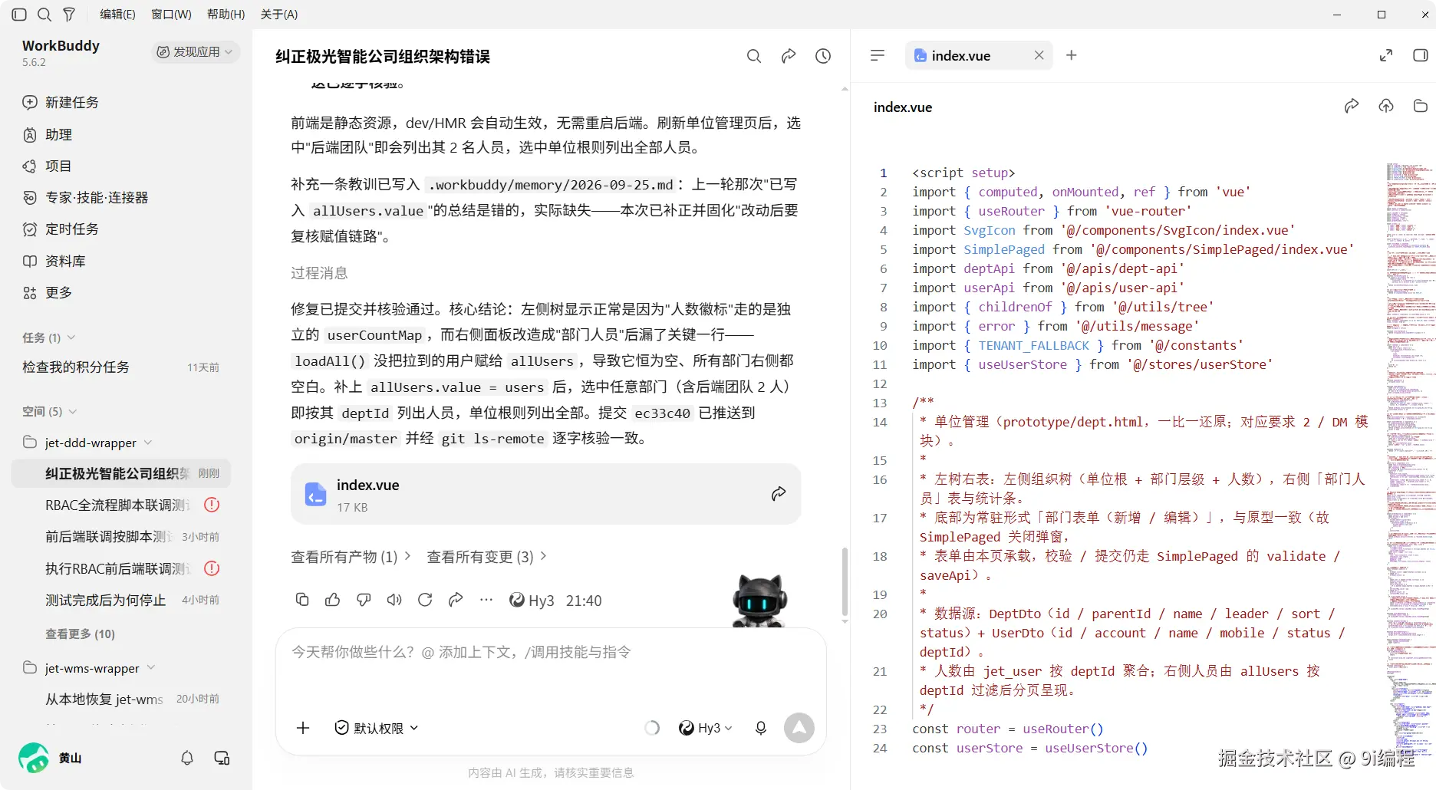Dislike the assistant's reply

pos(364,600)
